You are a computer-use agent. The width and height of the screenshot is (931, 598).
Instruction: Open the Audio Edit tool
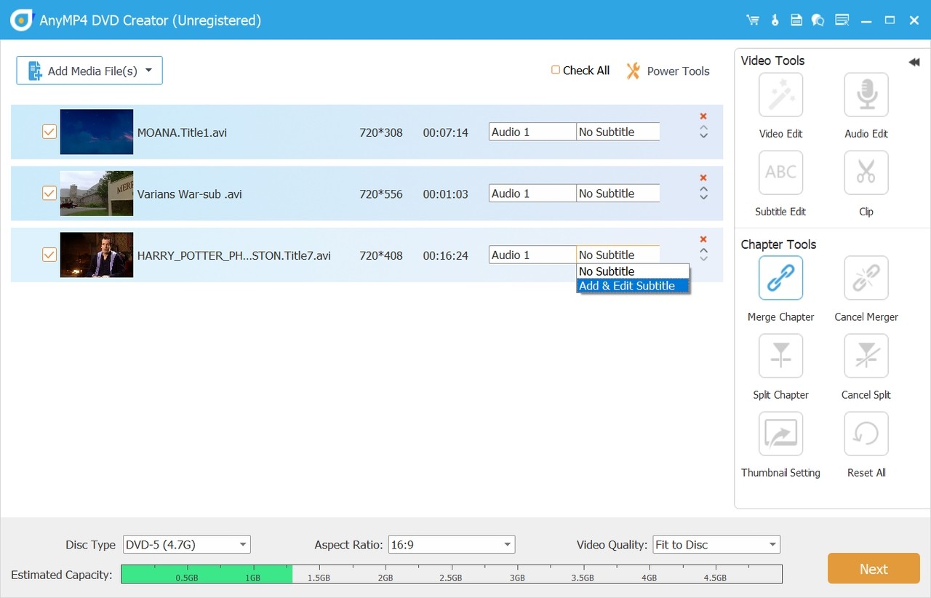[x=866, y=95]
